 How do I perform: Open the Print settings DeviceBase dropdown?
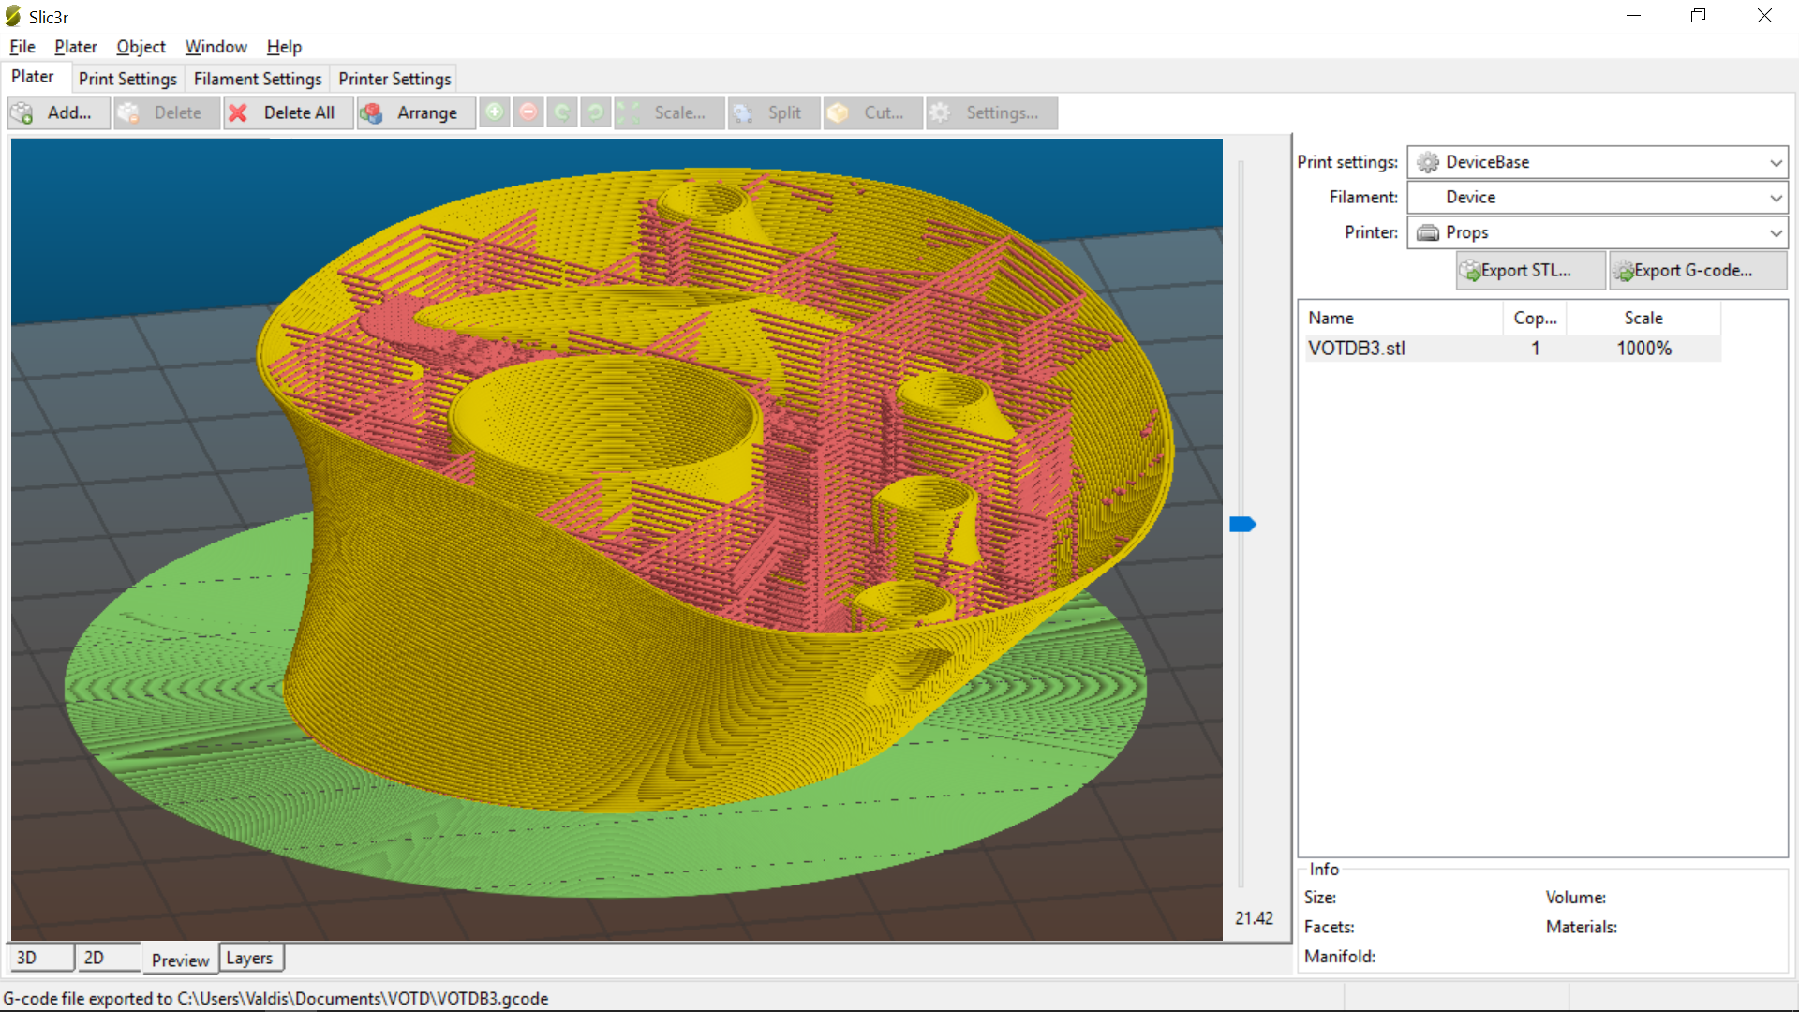pyautogui.click(x=1597, y=162)
